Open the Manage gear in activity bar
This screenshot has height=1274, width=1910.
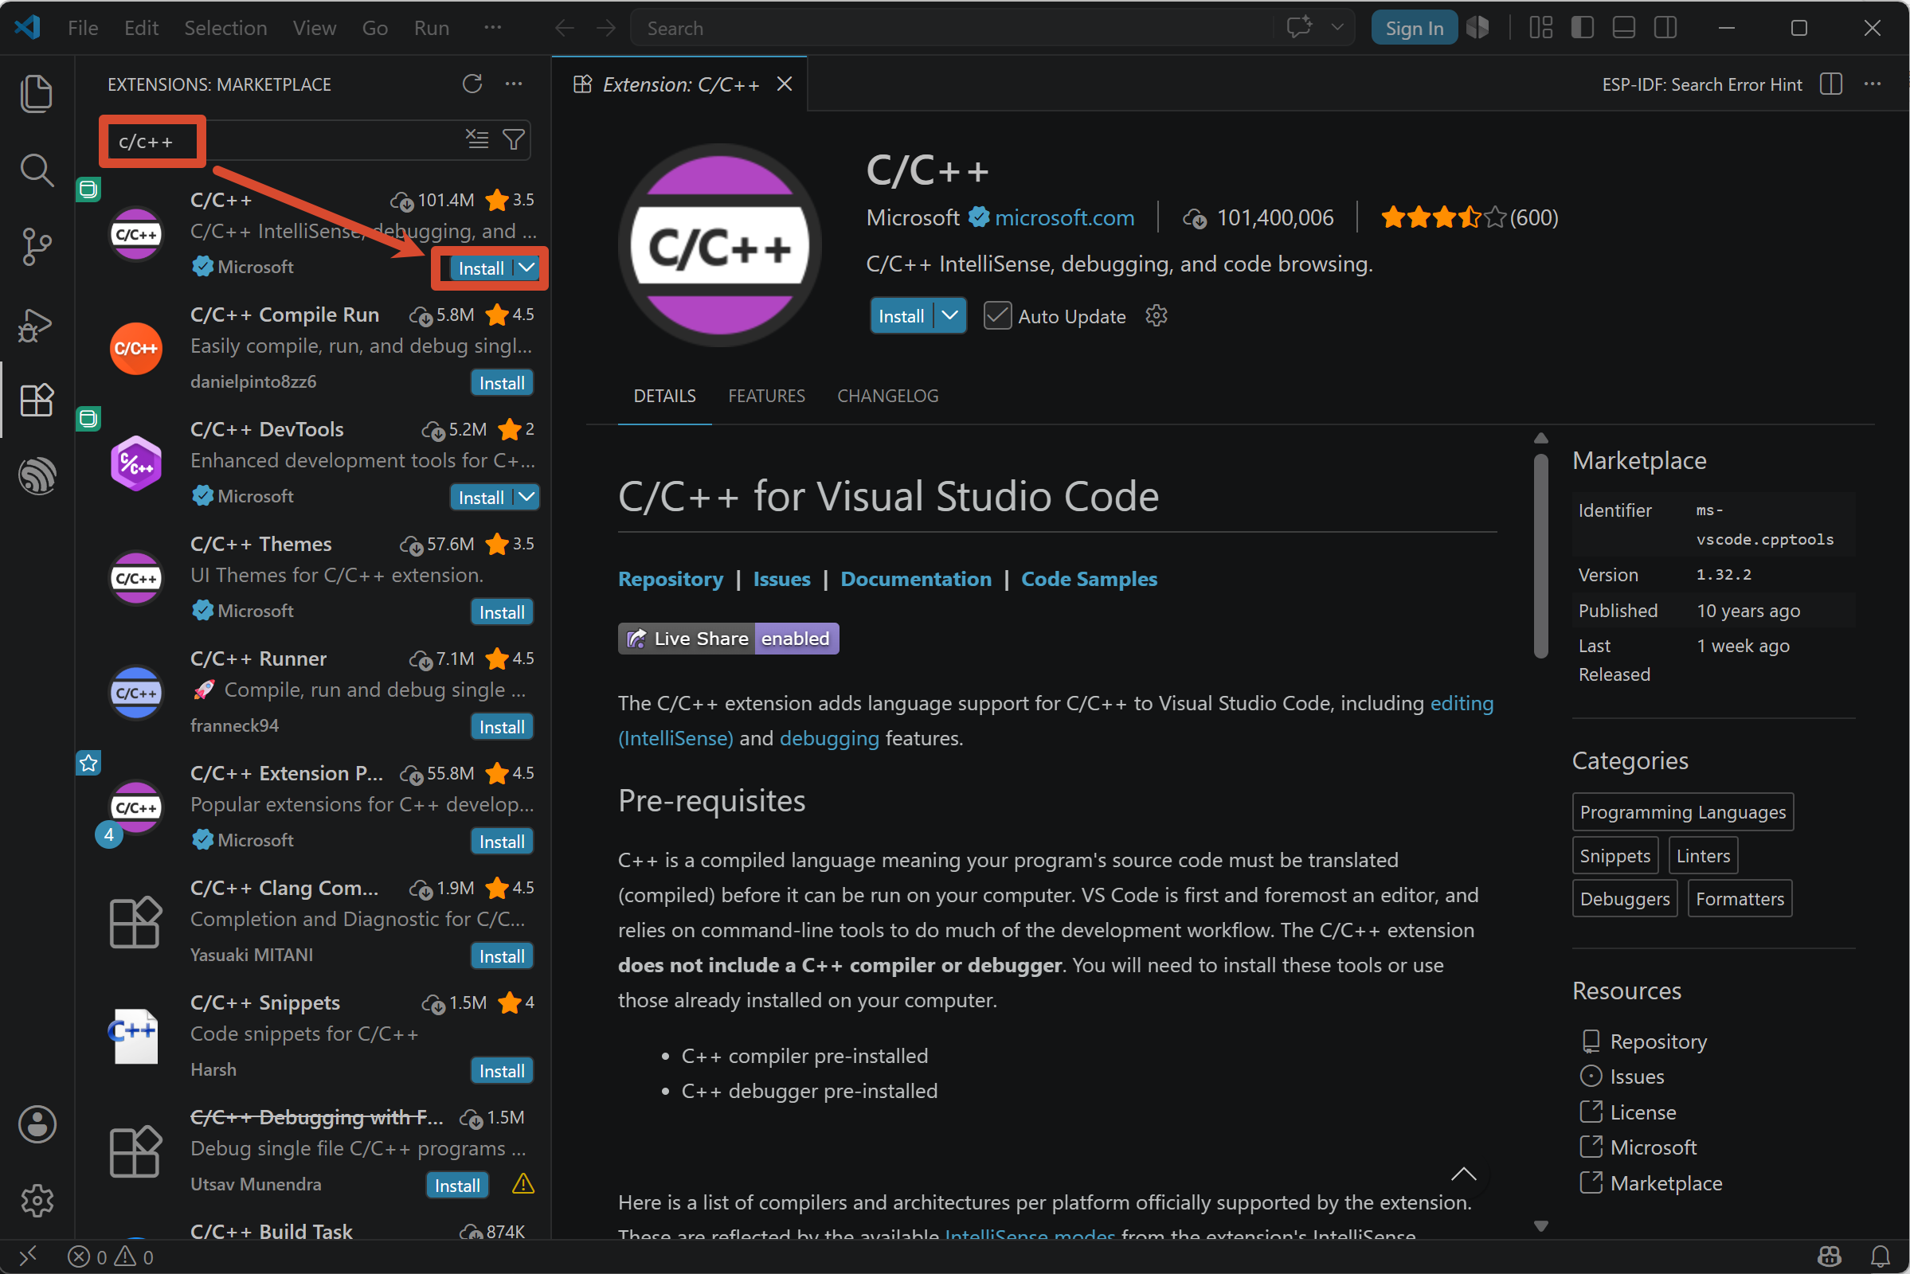click(37, 1200)
